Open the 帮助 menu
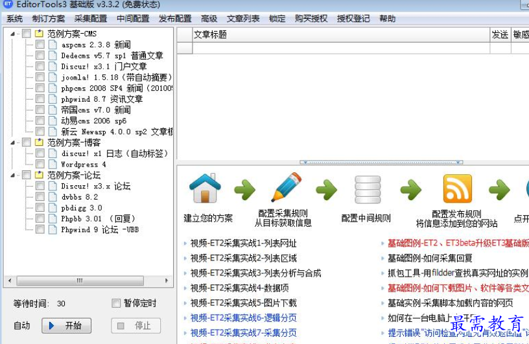This screenshot has width=529, height=344. pos(387,19)
